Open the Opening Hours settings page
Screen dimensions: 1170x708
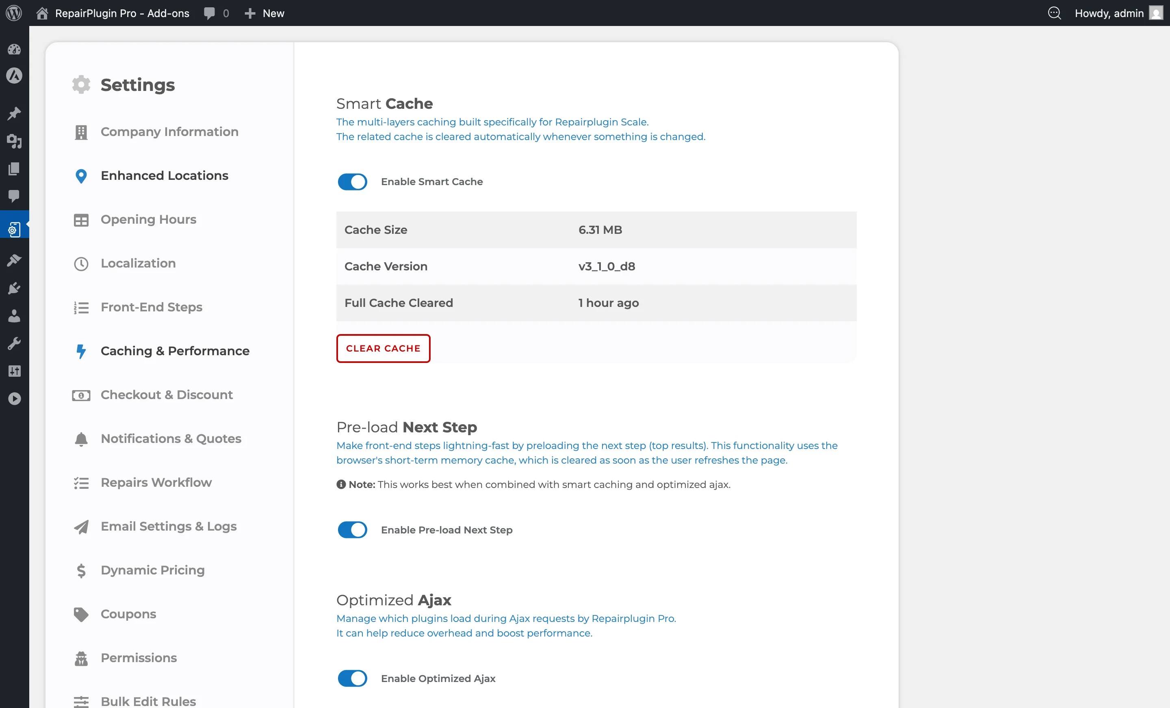(x=149, y=219)
